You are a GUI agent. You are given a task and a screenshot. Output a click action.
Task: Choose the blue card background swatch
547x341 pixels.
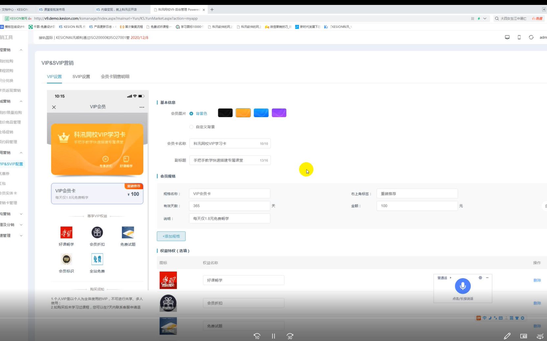pyautogui.click(x=261, y=113)
